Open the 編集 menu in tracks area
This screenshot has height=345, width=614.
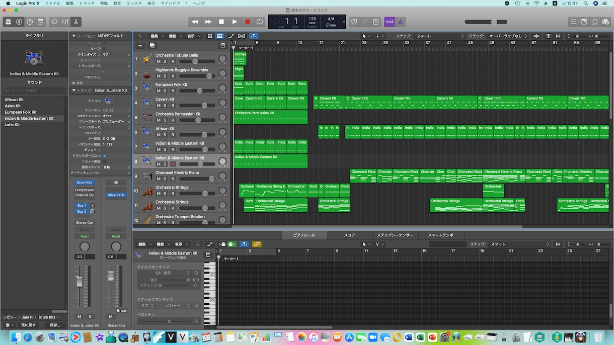coord(156,36)
